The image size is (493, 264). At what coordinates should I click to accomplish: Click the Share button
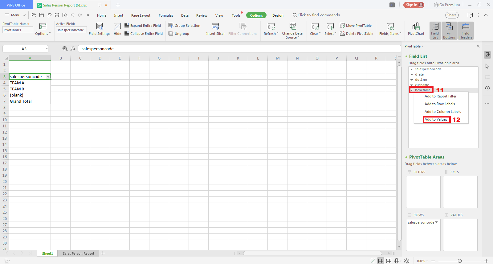click(x=452, y=15)
